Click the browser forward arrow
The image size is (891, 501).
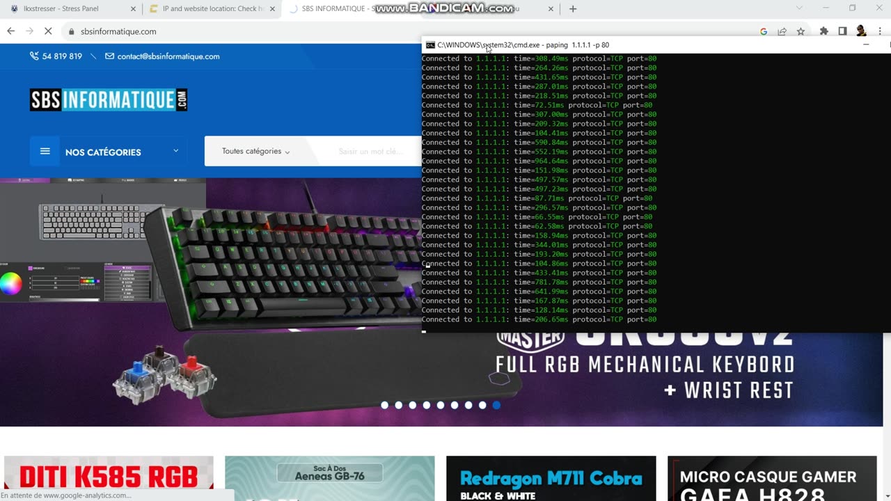[29, 31]
